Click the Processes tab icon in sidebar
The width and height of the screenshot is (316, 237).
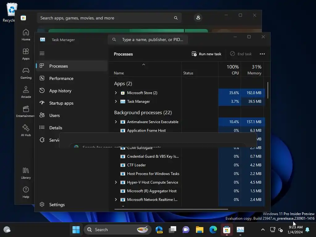[42, 66]
